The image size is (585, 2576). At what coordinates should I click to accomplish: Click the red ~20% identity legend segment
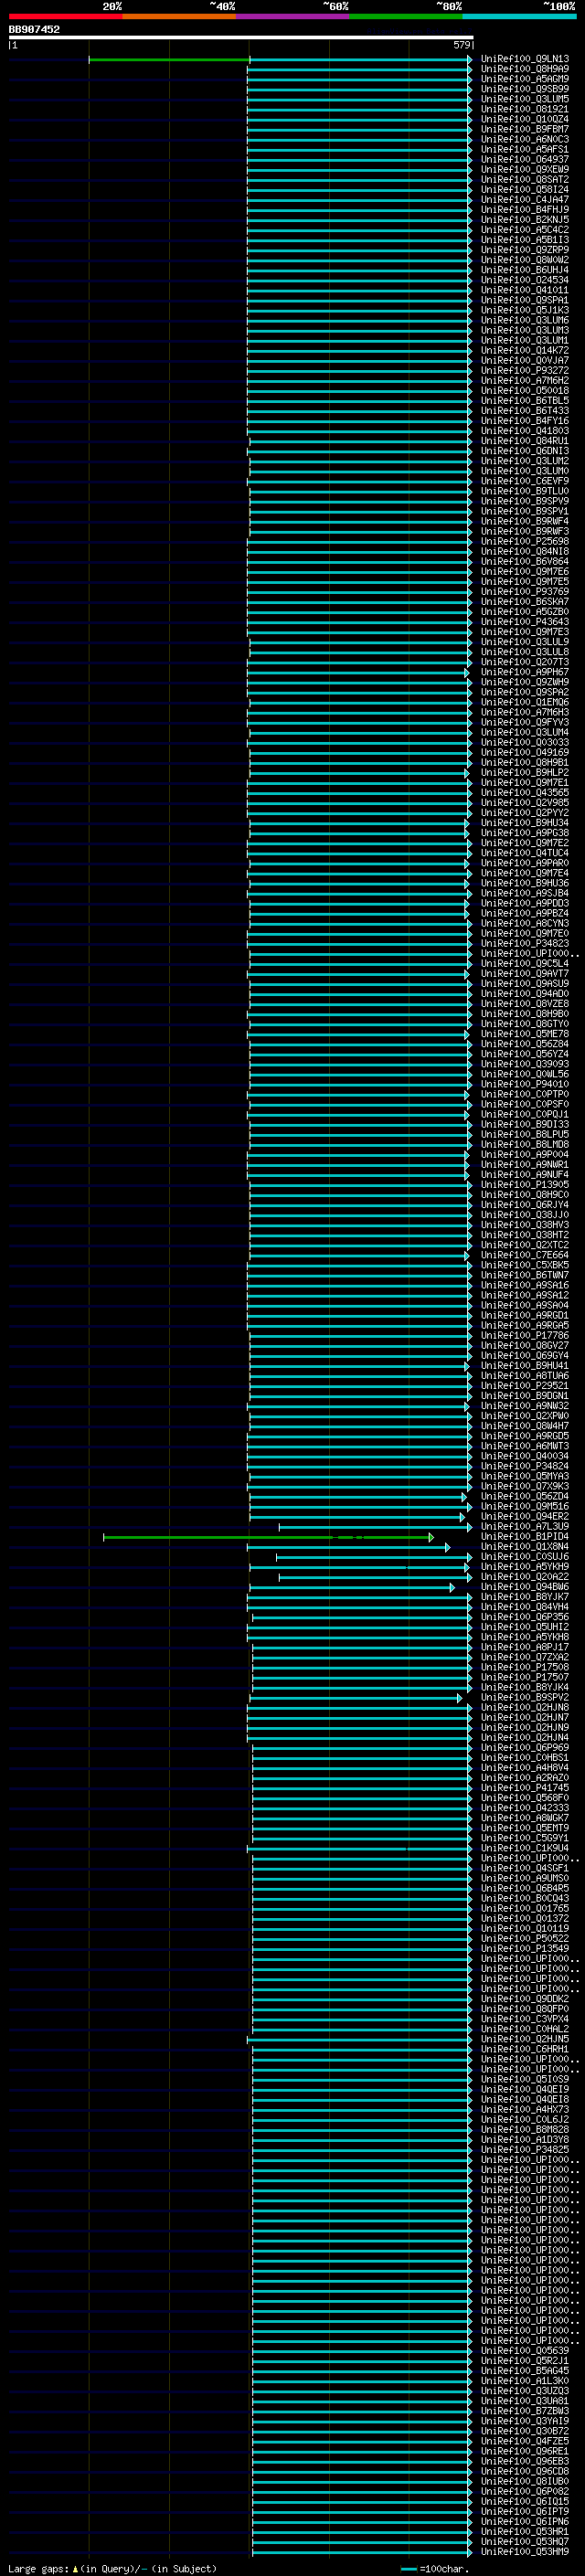click(x=65, y=16)
